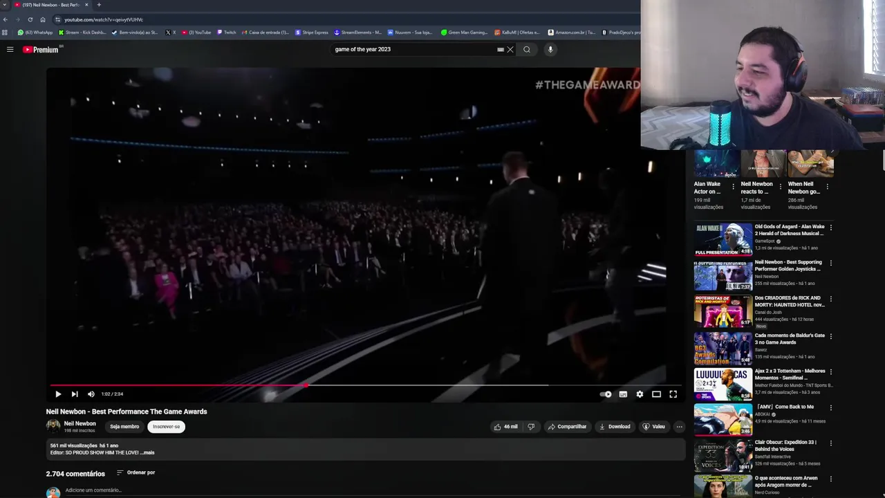This screenshot has height=498, width=885.
Task: Like the video (46 mil)
Action: 505,427
